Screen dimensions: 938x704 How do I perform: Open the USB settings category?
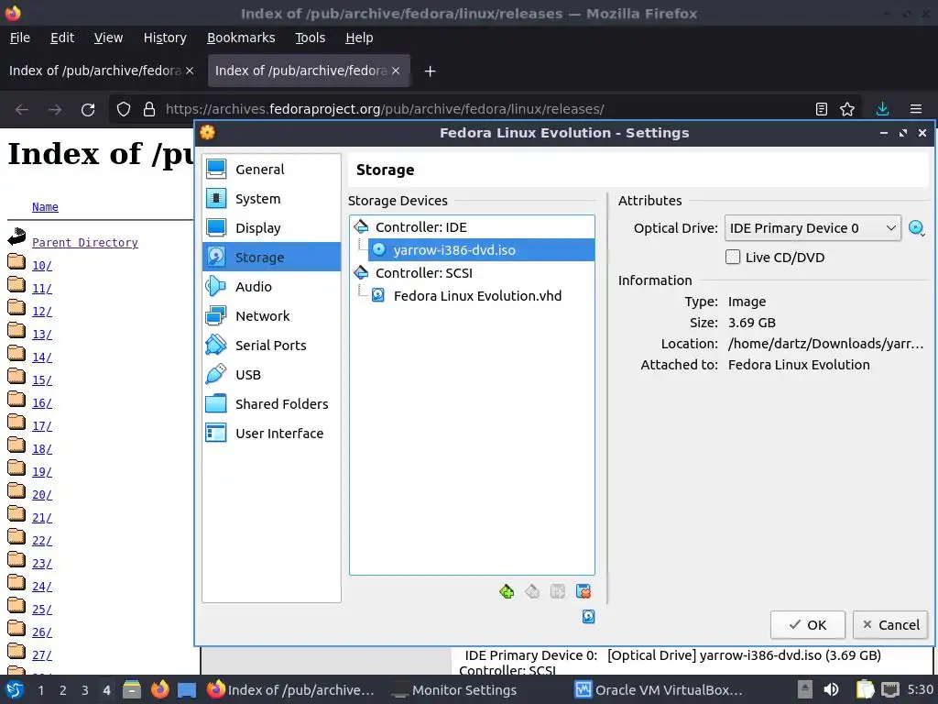click(x=271, y=375)
